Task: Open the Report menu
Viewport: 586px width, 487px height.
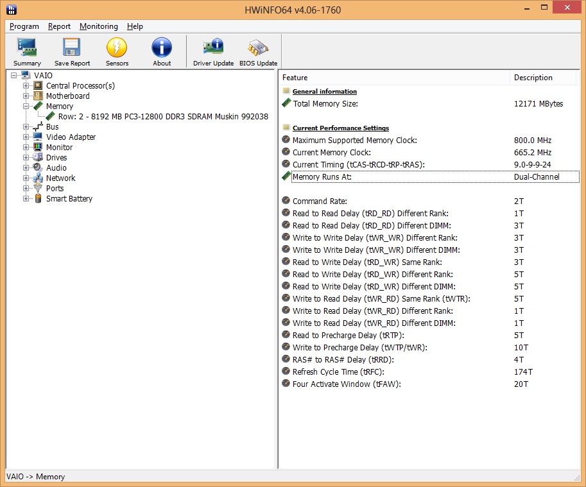Action: (59, 26)
